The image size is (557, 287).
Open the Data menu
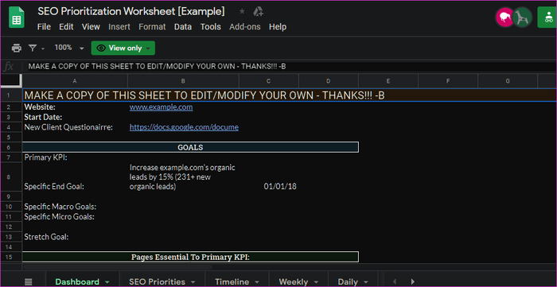183,27
